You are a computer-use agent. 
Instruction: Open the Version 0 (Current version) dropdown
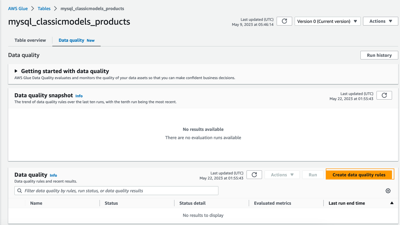point(327,21)
